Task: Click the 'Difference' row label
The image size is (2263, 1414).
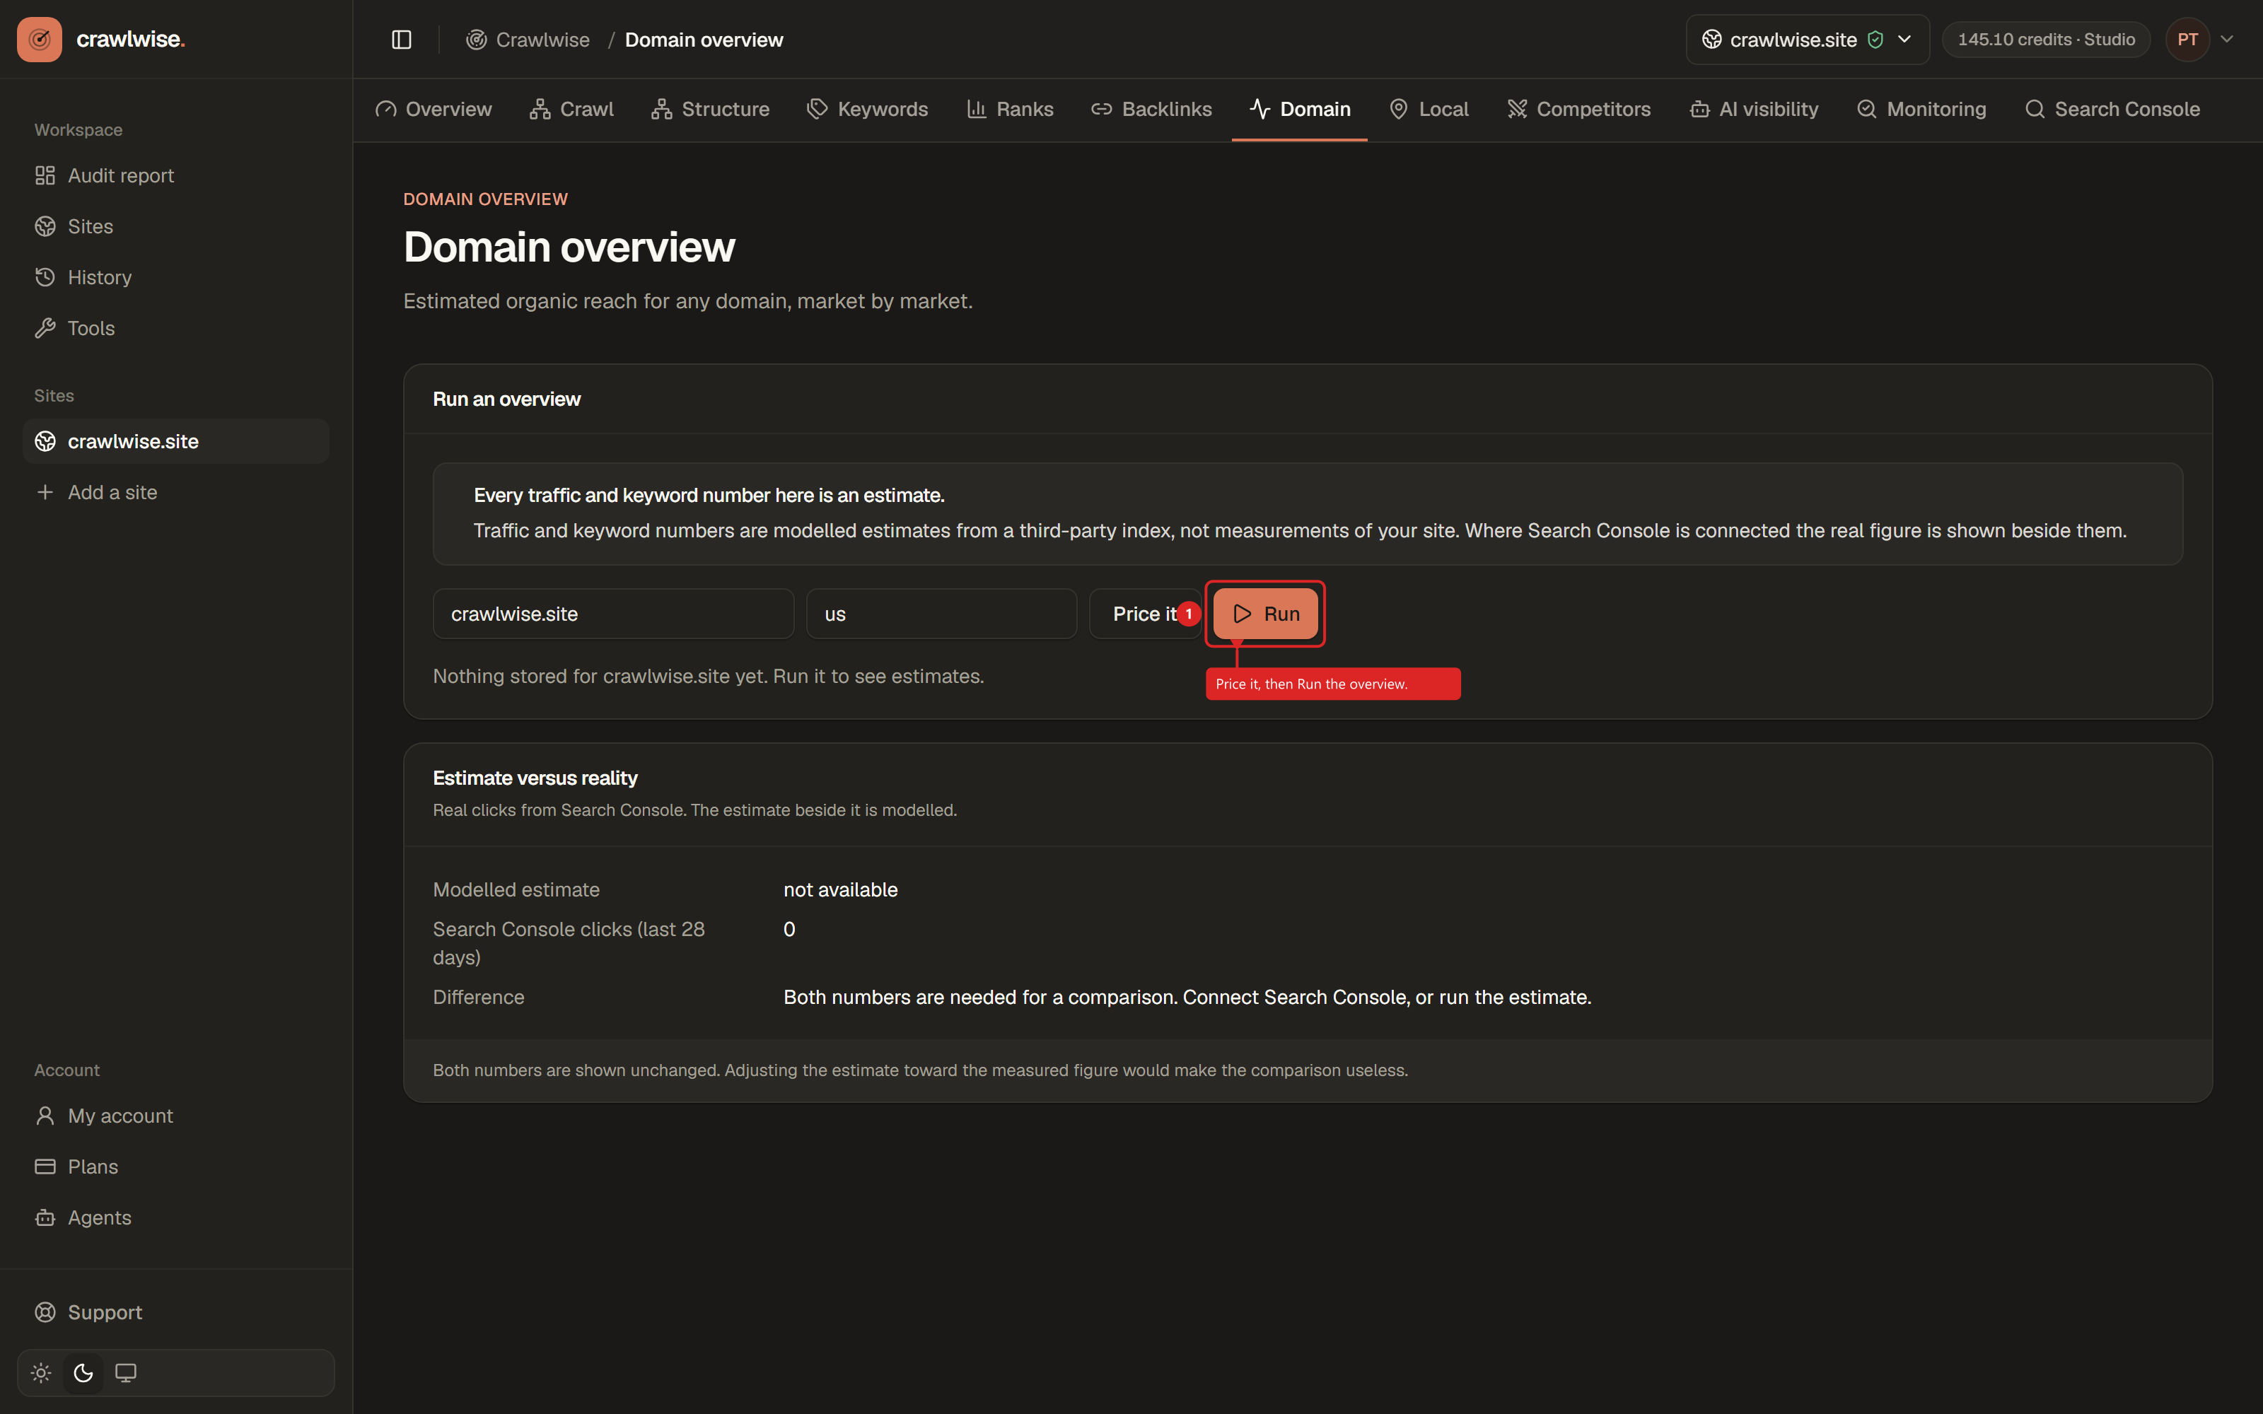Action: pos(479,997)
